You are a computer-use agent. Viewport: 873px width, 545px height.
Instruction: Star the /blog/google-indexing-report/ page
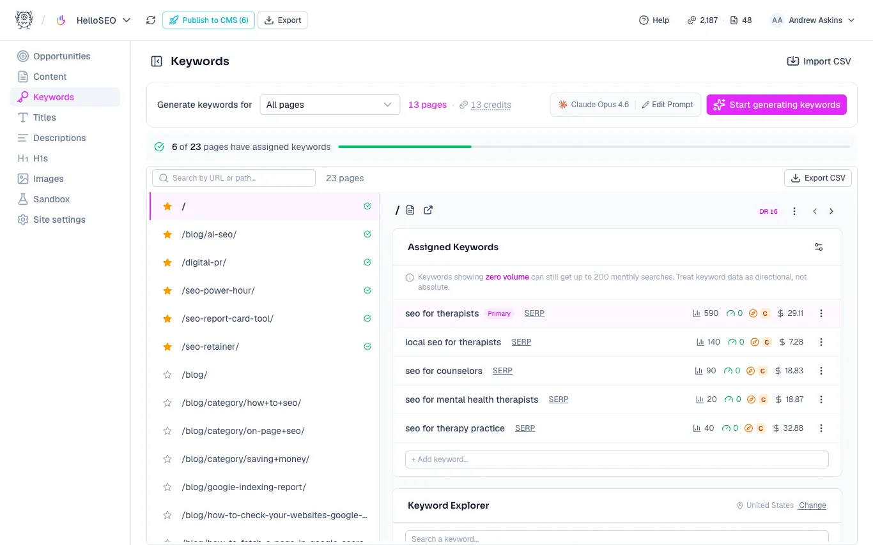167,487
